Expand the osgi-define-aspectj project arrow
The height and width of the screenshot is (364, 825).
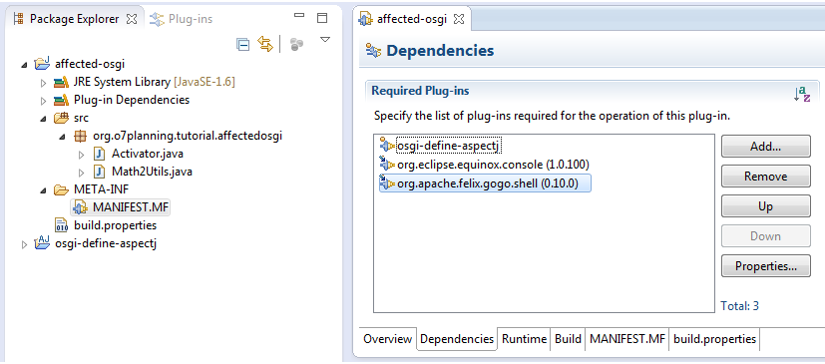coord(24,244)
